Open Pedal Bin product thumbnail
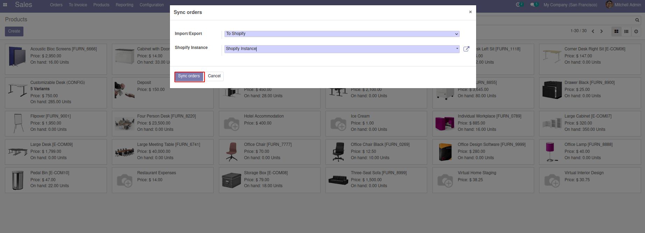This screenshot has height=233, width=645. [17, 180]
